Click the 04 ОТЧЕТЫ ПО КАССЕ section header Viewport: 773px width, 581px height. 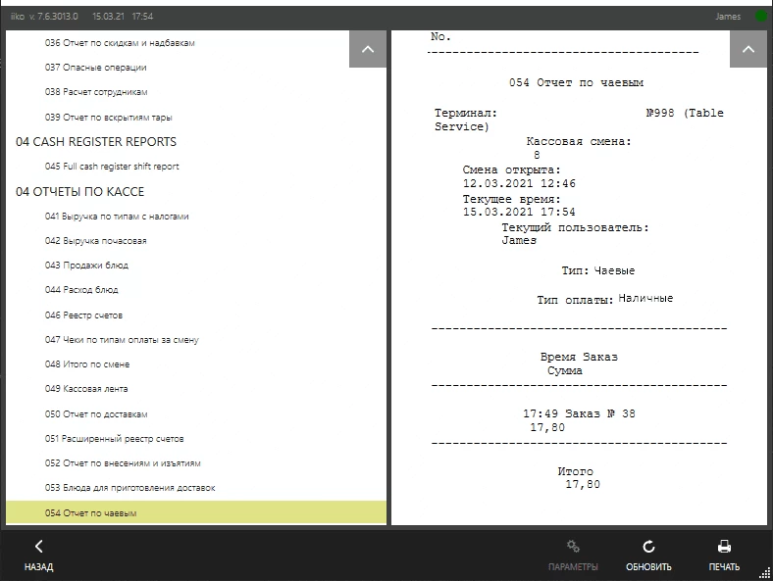(80, 192)
